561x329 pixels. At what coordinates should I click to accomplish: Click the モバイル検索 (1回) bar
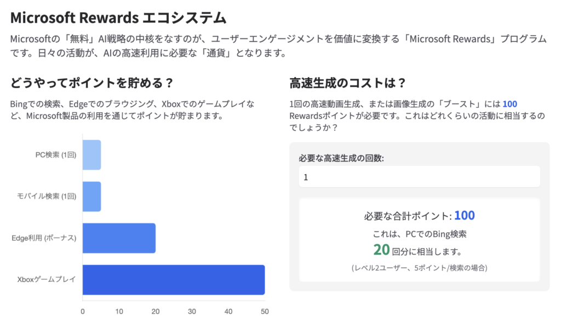point(91,197)
